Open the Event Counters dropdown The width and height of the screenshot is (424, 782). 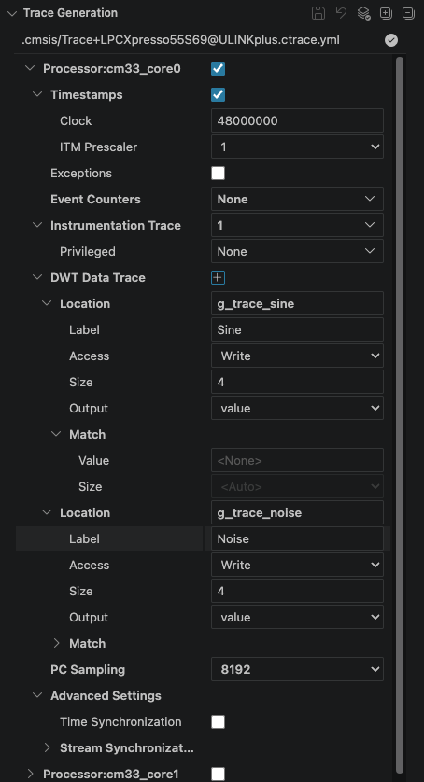(297, 200)
